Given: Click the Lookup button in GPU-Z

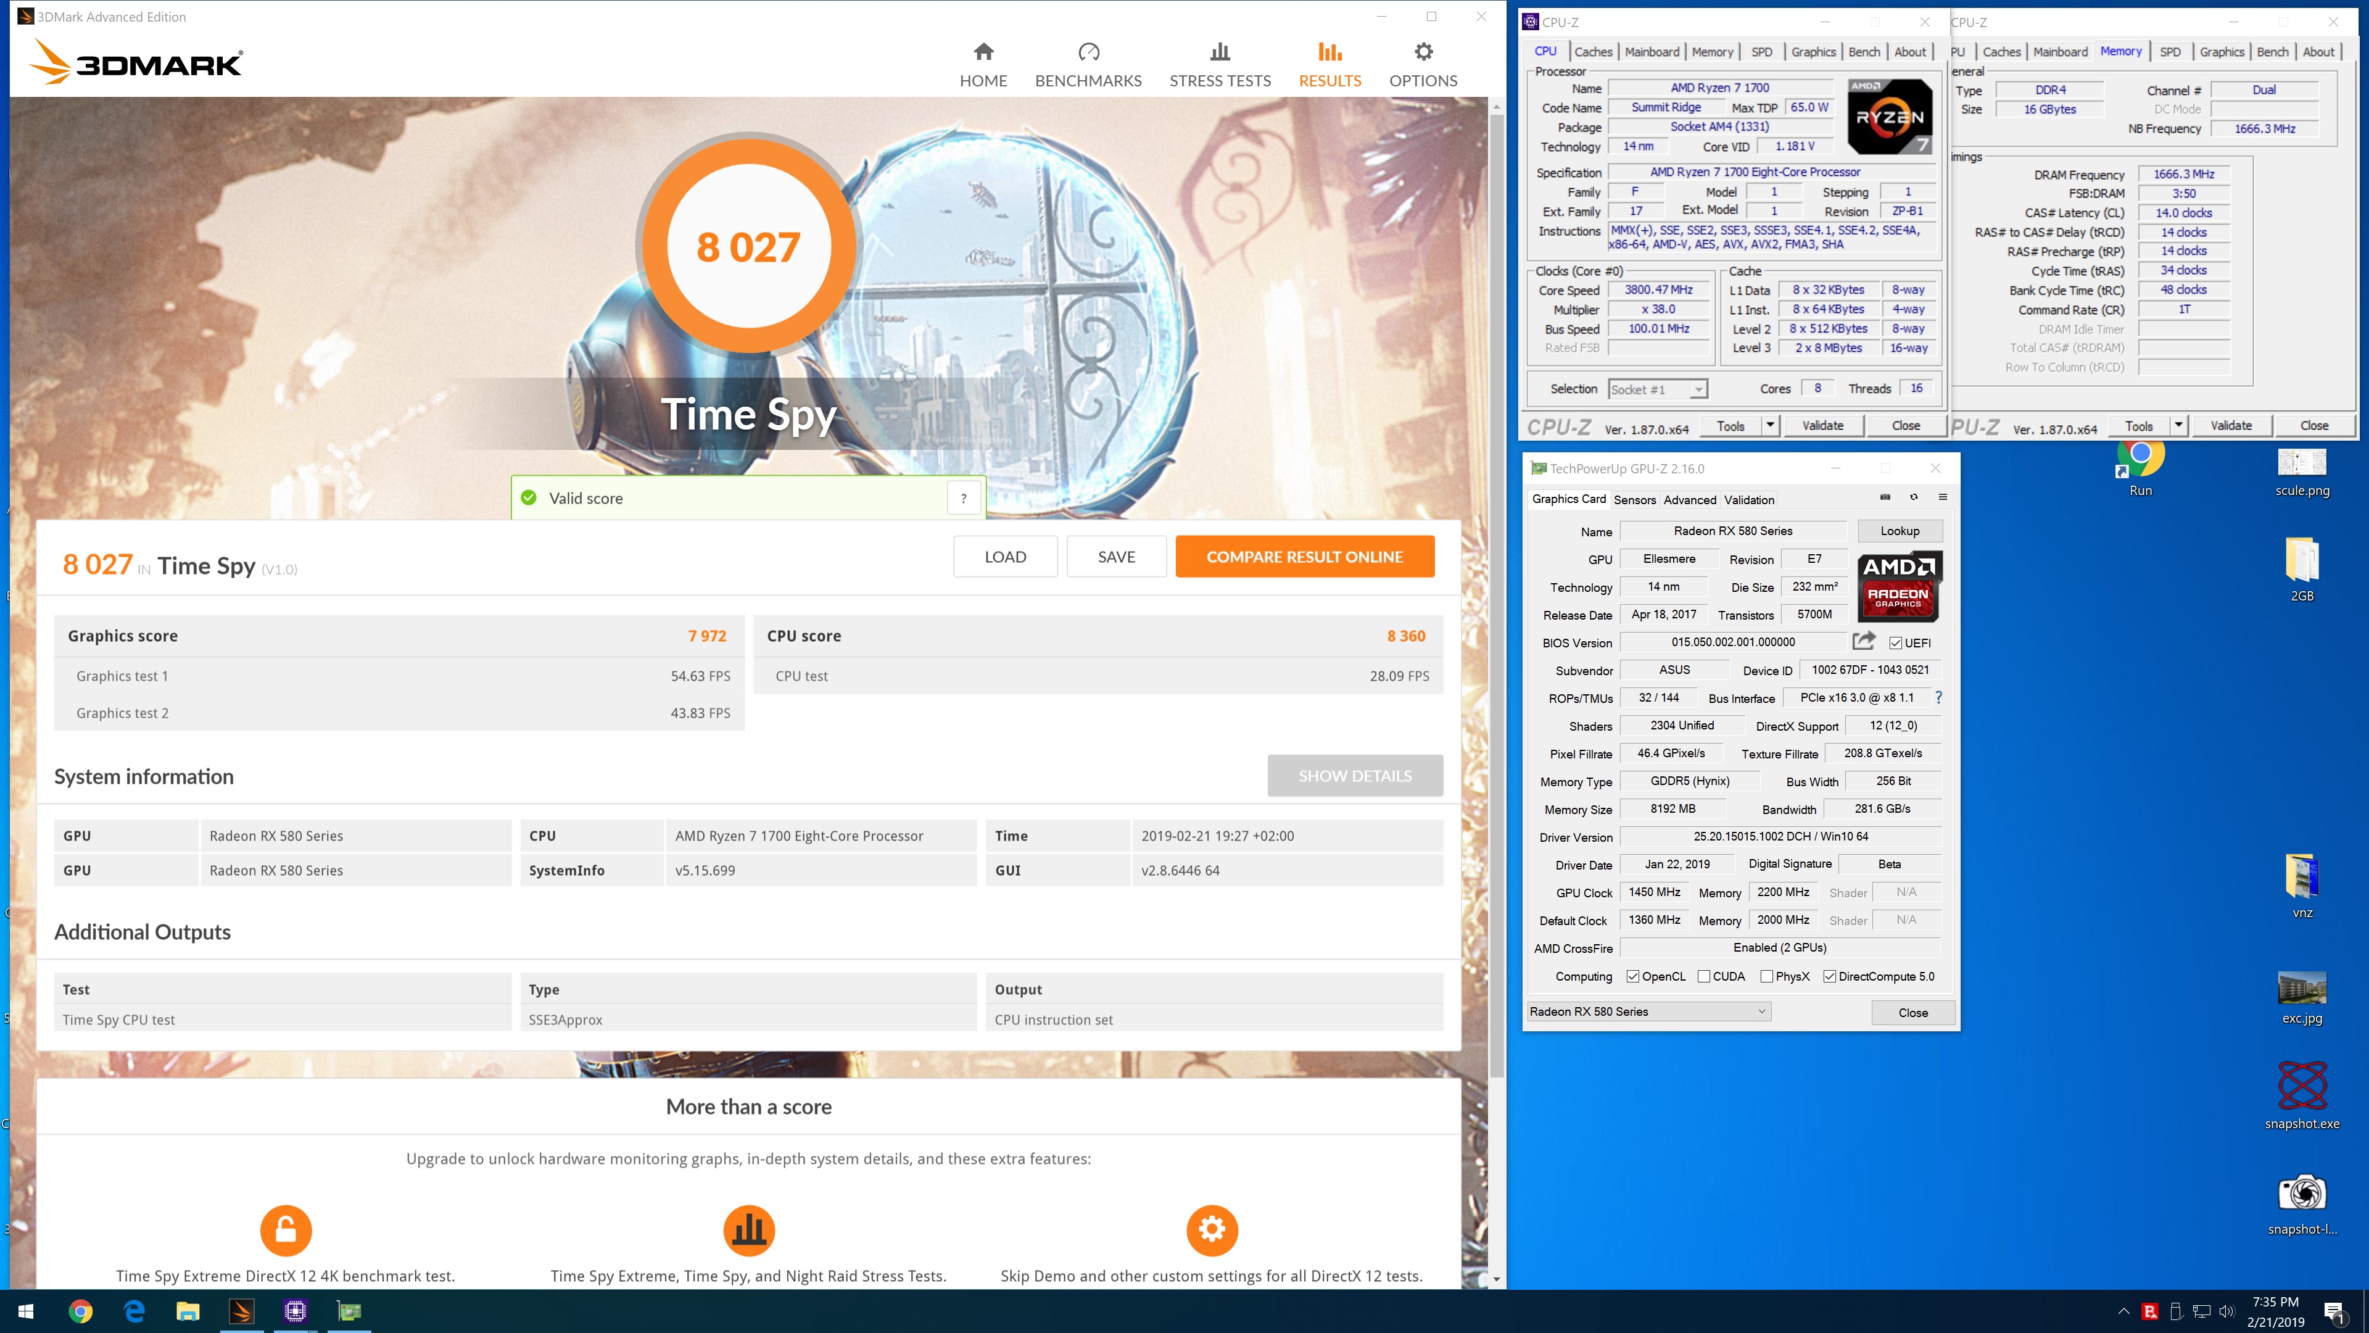Looking at the screenshot, I should tap(1899, 531).
